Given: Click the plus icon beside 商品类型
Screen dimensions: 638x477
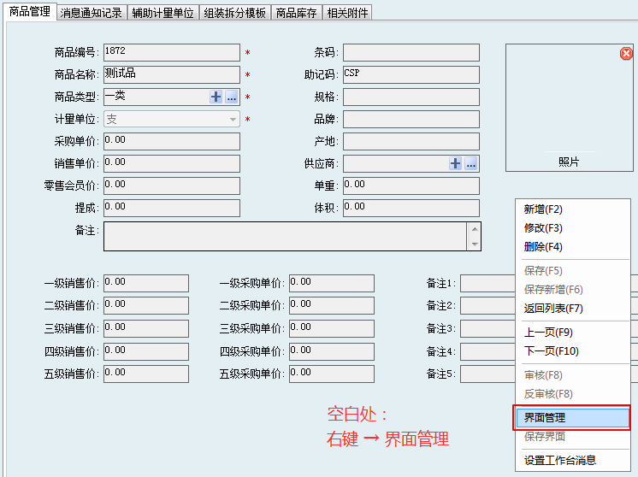Looking at the screenshot, I should [x=216, y=97].
